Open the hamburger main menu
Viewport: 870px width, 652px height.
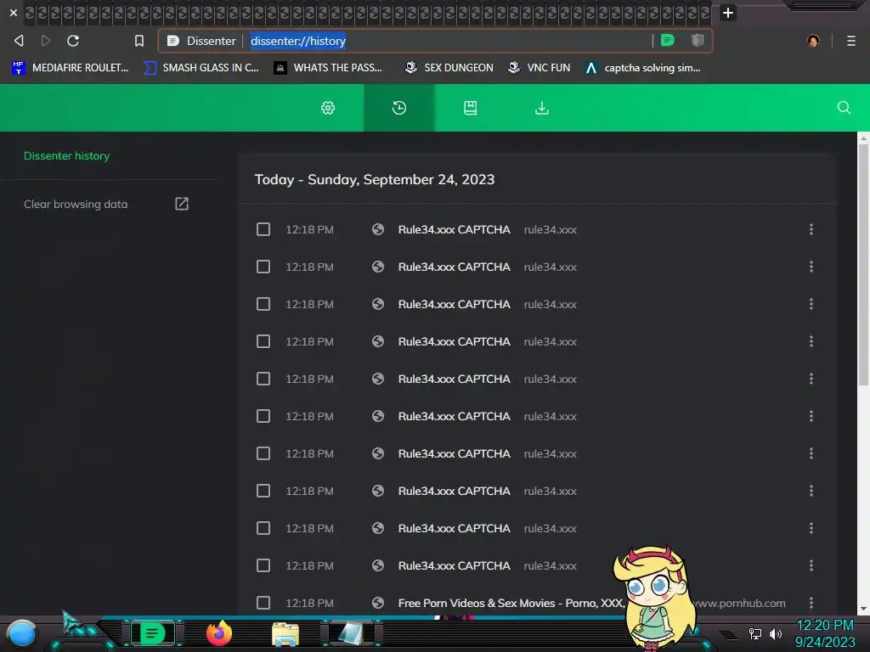(x=851, y=41)
